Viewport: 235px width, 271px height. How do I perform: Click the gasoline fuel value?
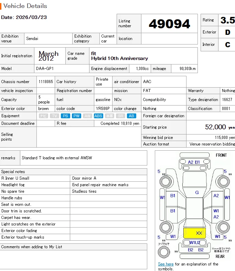103,100
